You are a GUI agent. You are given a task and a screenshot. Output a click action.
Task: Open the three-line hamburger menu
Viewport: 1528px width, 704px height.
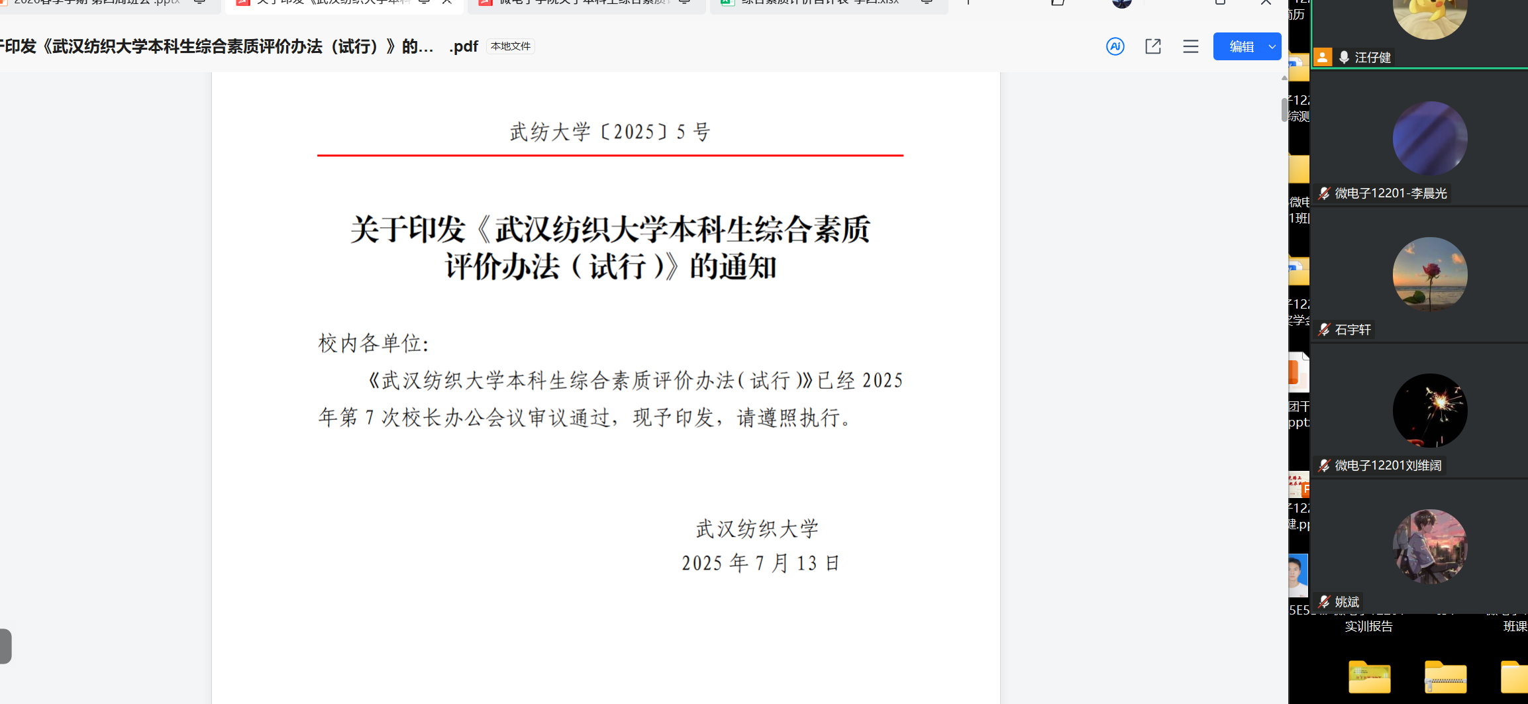point(1191,46)
